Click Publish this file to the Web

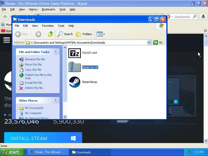click(x=38, y=76)
